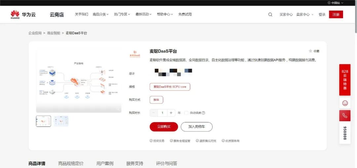This screenshot has height=168, width=357.
Task: Click the red 注册 button
Action: [x=336, y=14]
